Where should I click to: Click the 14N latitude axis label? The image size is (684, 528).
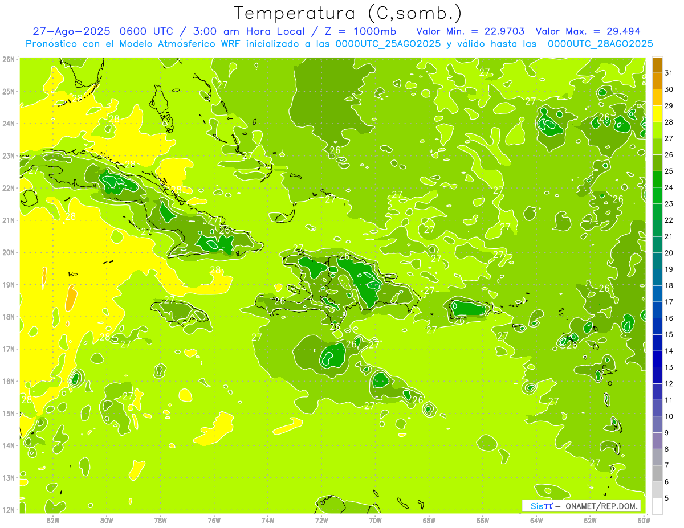point(9,445)
